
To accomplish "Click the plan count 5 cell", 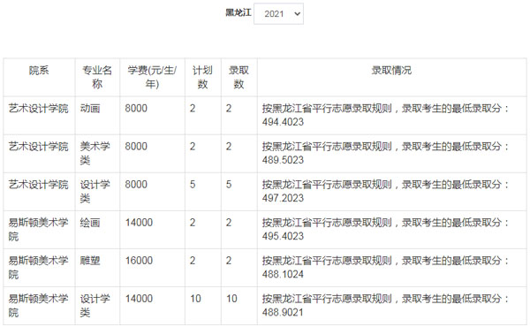I will 203,192.
